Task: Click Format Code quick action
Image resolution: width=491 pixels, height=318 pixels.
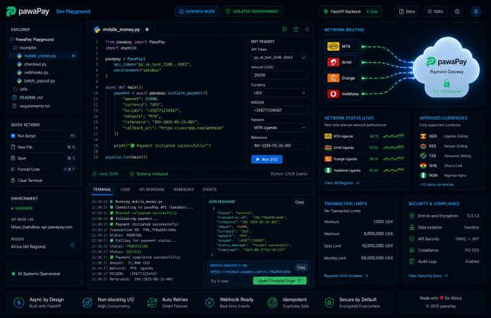Action: [x=43, y=169]
